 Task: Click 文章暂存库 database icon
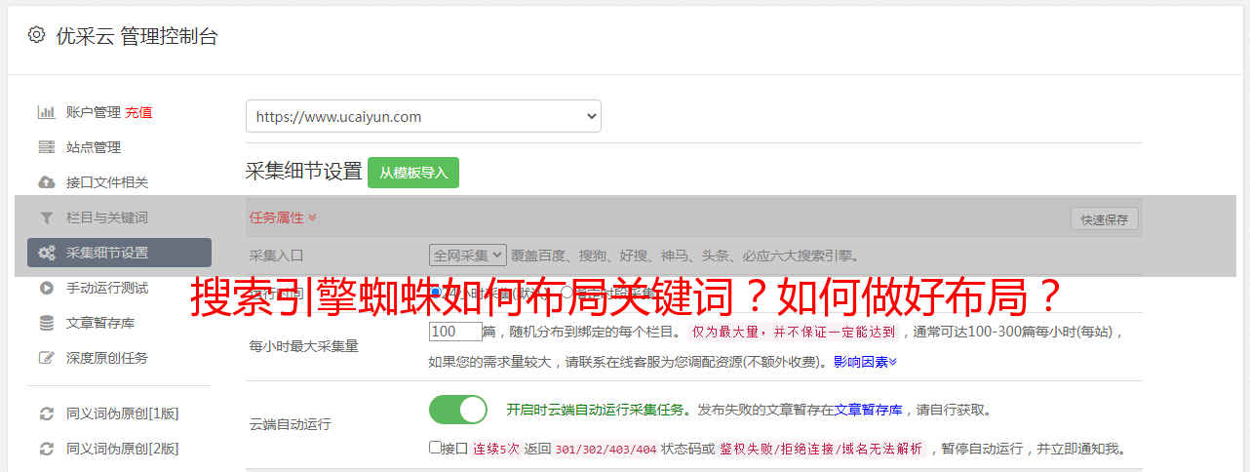click(x=46, y=323)
